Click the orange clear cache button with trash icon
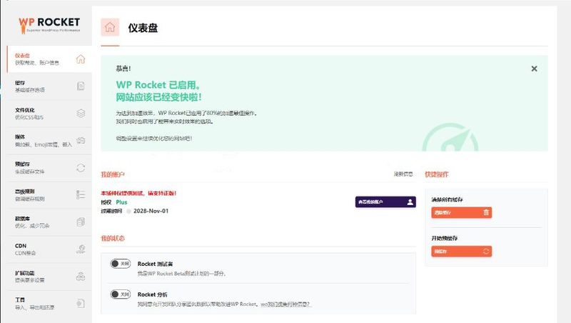Screen dimensions: 571x323 (x=461, y=212)
